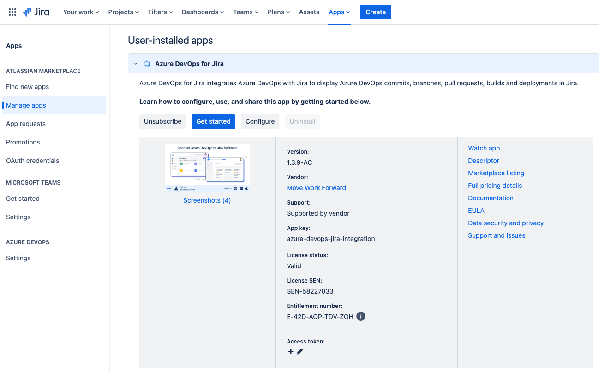This screenshot has height=373, width=599.
Task: Open the Assets menu item
Action: 309,12
